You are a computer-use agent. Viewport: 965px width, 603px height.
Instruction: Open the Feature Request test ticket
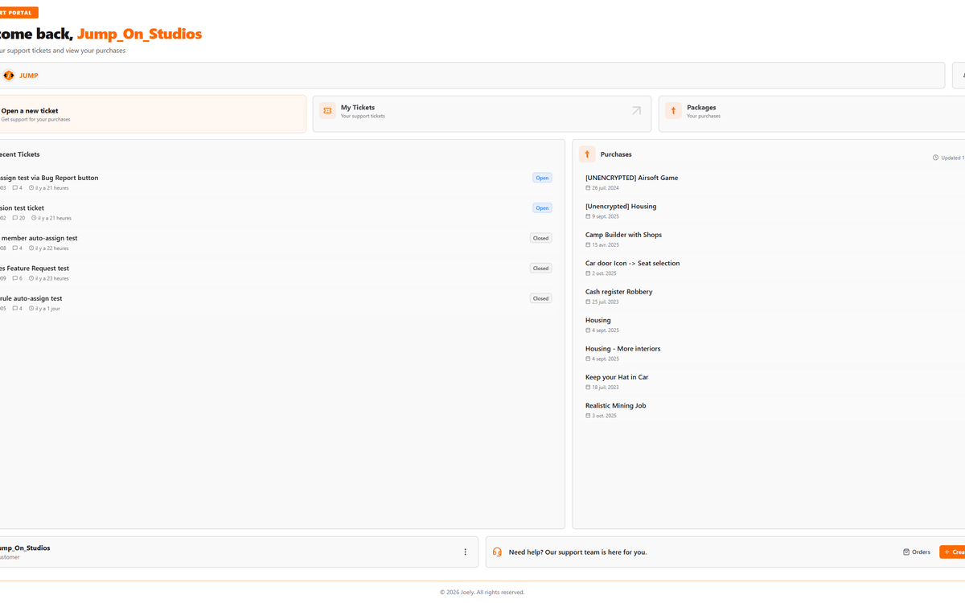(x=277, y=273)
